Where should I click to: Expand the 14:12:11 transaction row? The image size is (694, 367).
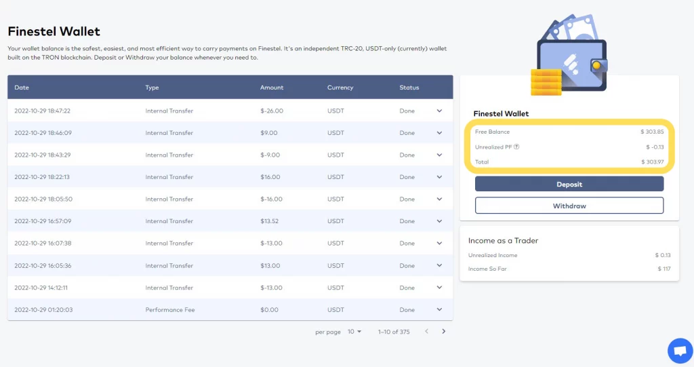pyautogui.click(x=439, y=288)
